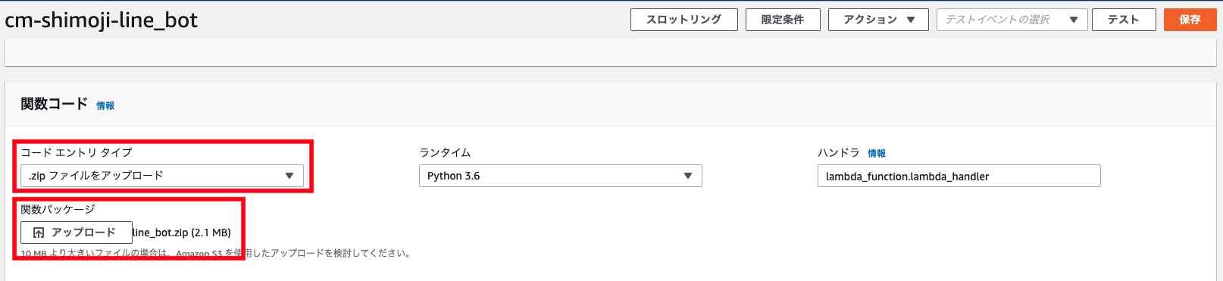
Task: Click the アクション dropdown arrow
Action: point(911,20)
